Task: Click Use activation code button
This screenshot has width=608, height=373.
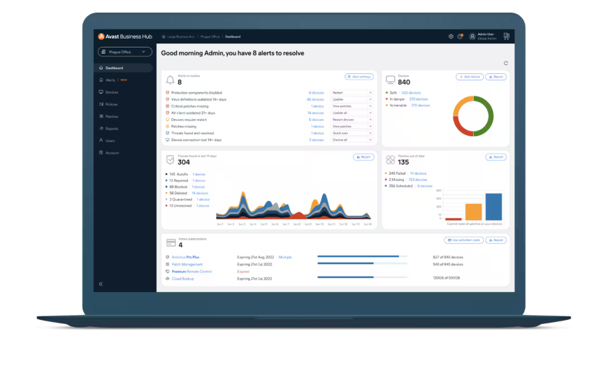Action: 464,240
